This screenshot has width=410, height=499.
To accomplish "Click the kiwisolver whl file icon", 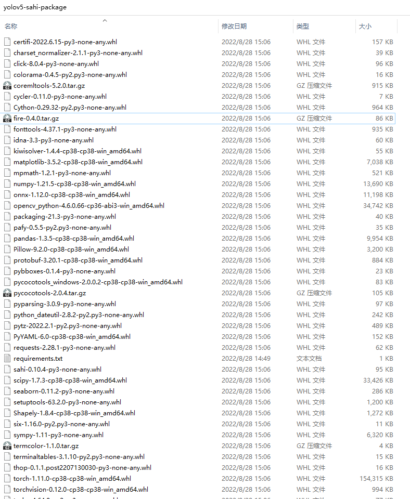I will coord(7,151).
